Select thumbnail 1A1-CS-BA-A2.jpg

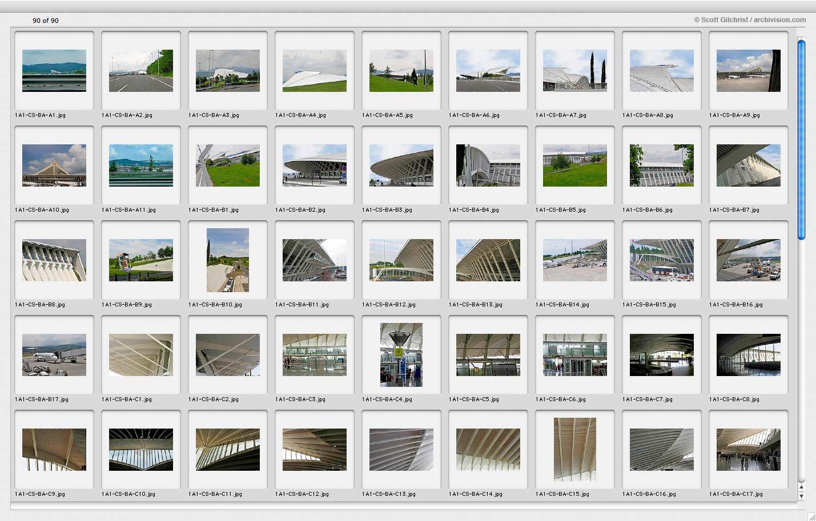141,71
